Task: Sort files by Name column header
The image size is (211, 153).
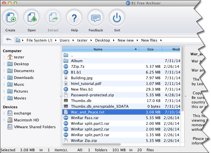Action: point(98,49)
